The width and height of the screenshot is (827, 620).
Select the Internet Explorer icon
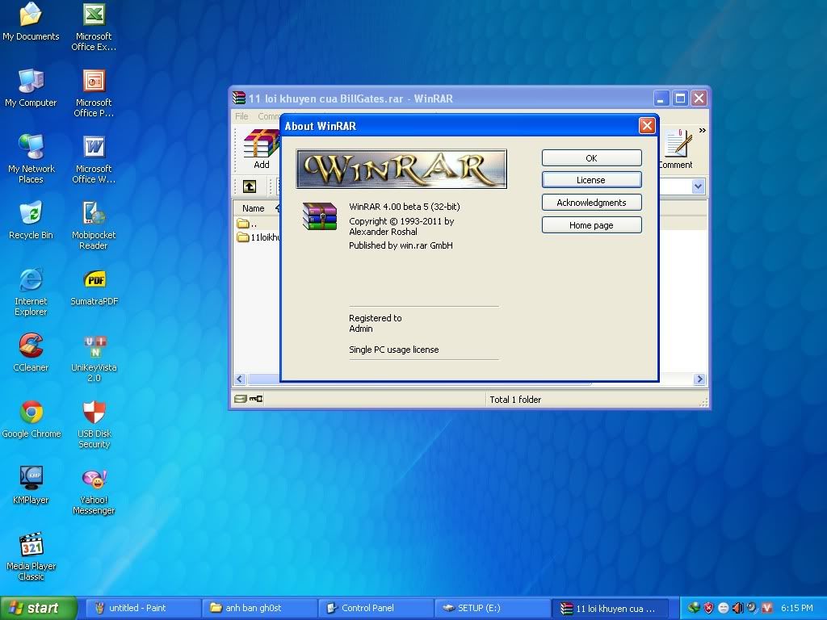[31, 292]
